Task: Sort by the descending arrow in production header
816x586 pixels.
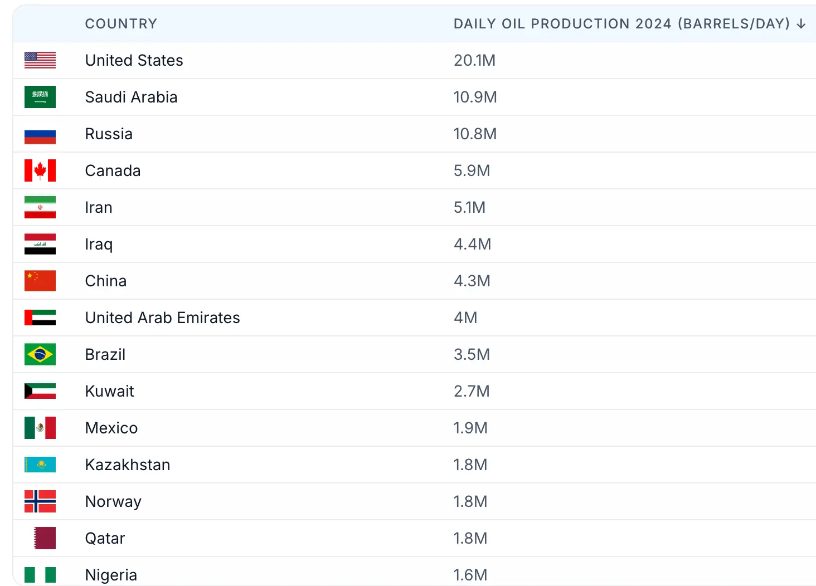Action: point(802,24)
